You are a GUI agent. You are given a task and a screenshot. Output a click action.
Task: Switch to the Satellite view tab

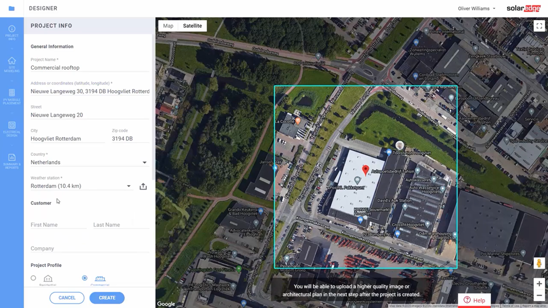pos(192,26)
